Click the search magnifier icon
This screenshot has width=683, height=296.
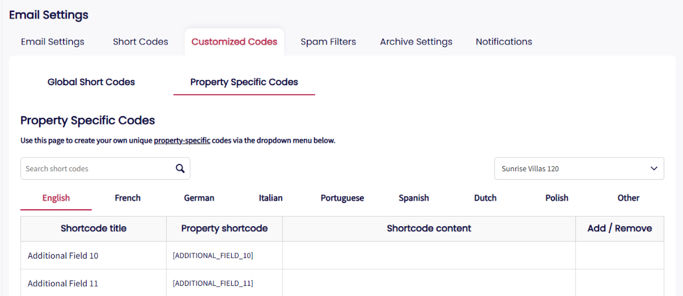180,169
